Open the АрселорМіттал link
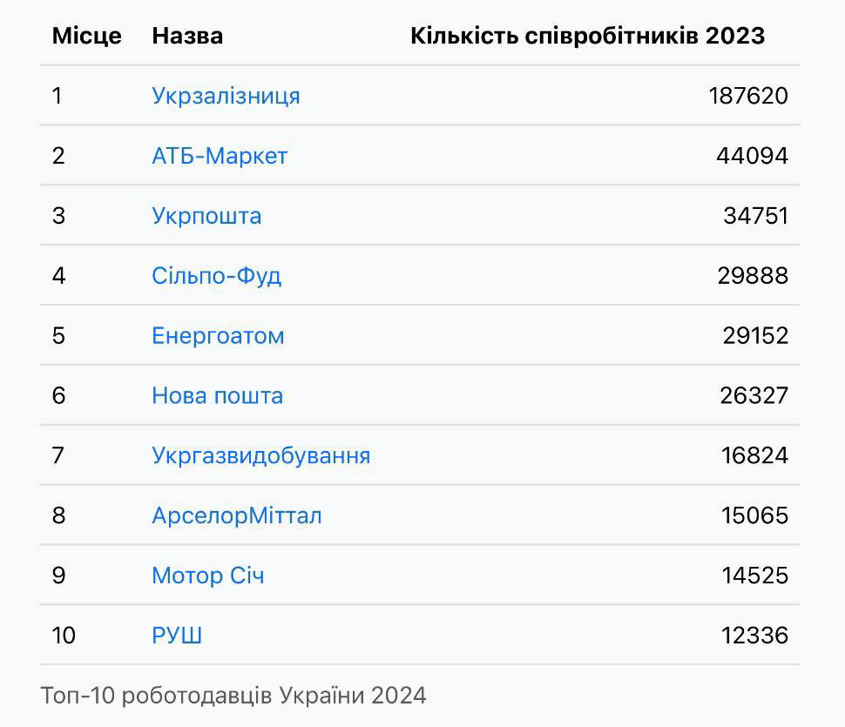The width and height of the screenshot is (845, 727). 237,516
